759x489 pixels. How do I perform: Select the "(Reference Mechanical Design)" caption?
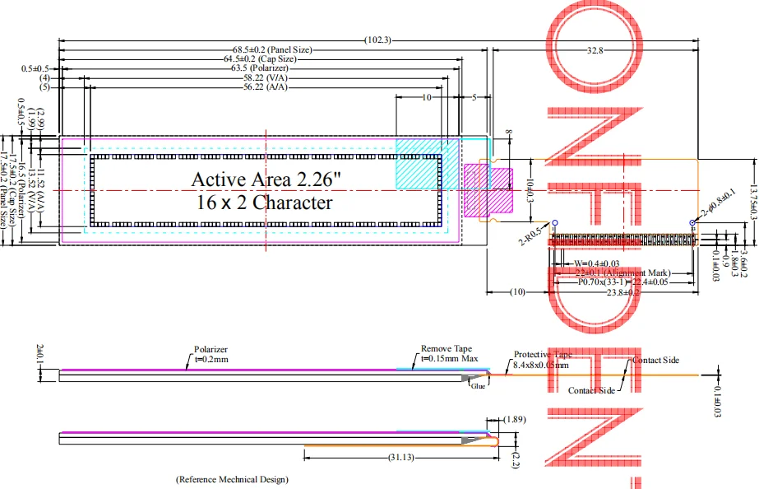pos(232,478)
